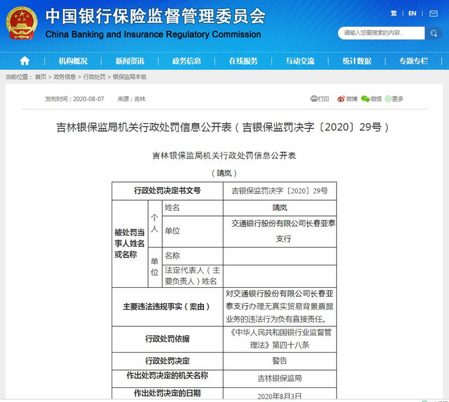The image size is (449, 402).
Task: Share via the Weibo icon
Action: (341, 99)
